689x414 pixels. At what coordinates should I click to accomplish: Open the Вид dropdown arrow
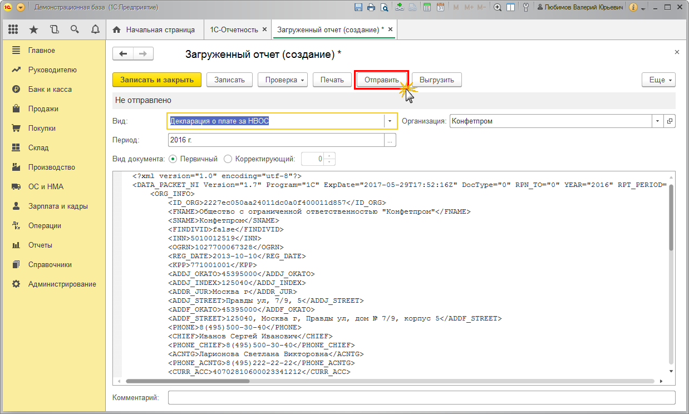[x=390, y=121]
